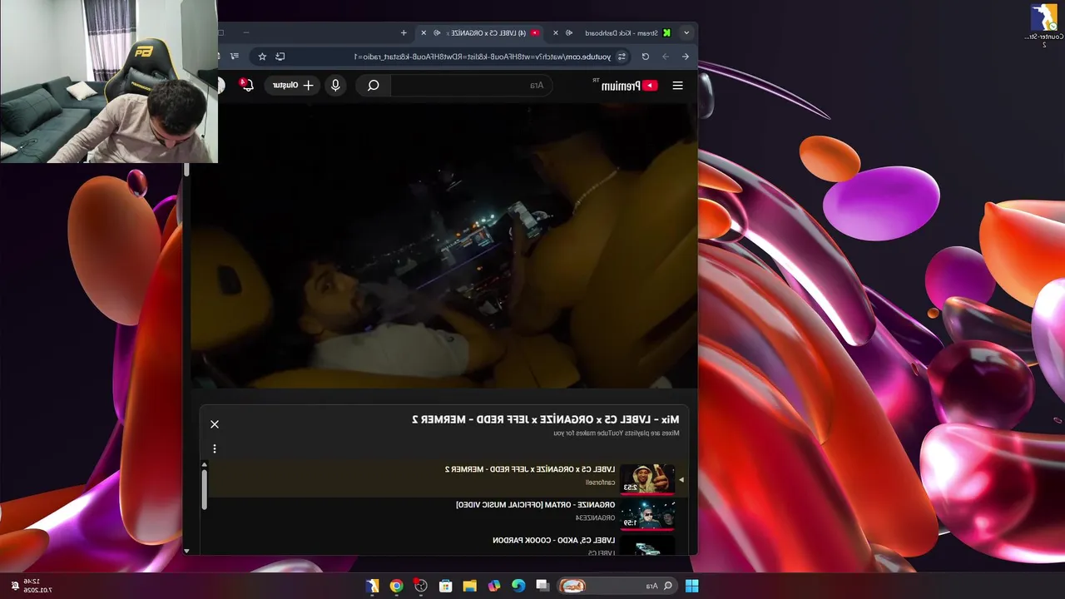The height and width of the screenshot is (599, 1065).
Task: Click the playlist scrollbar up arrow
Action: (204, 464)
